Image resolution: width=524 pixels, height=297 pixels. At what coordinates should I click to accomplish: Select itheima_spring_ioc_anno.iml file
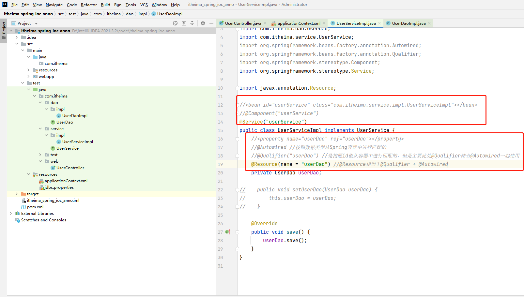(53, 200)
